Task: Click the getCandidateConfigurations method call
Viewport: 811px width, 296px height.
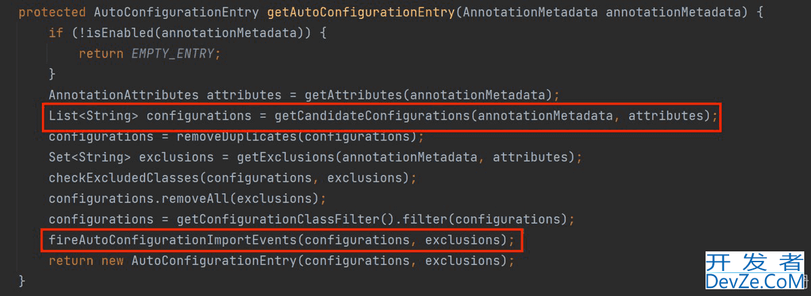Action: pyautogui.click(x=372, y=116)
